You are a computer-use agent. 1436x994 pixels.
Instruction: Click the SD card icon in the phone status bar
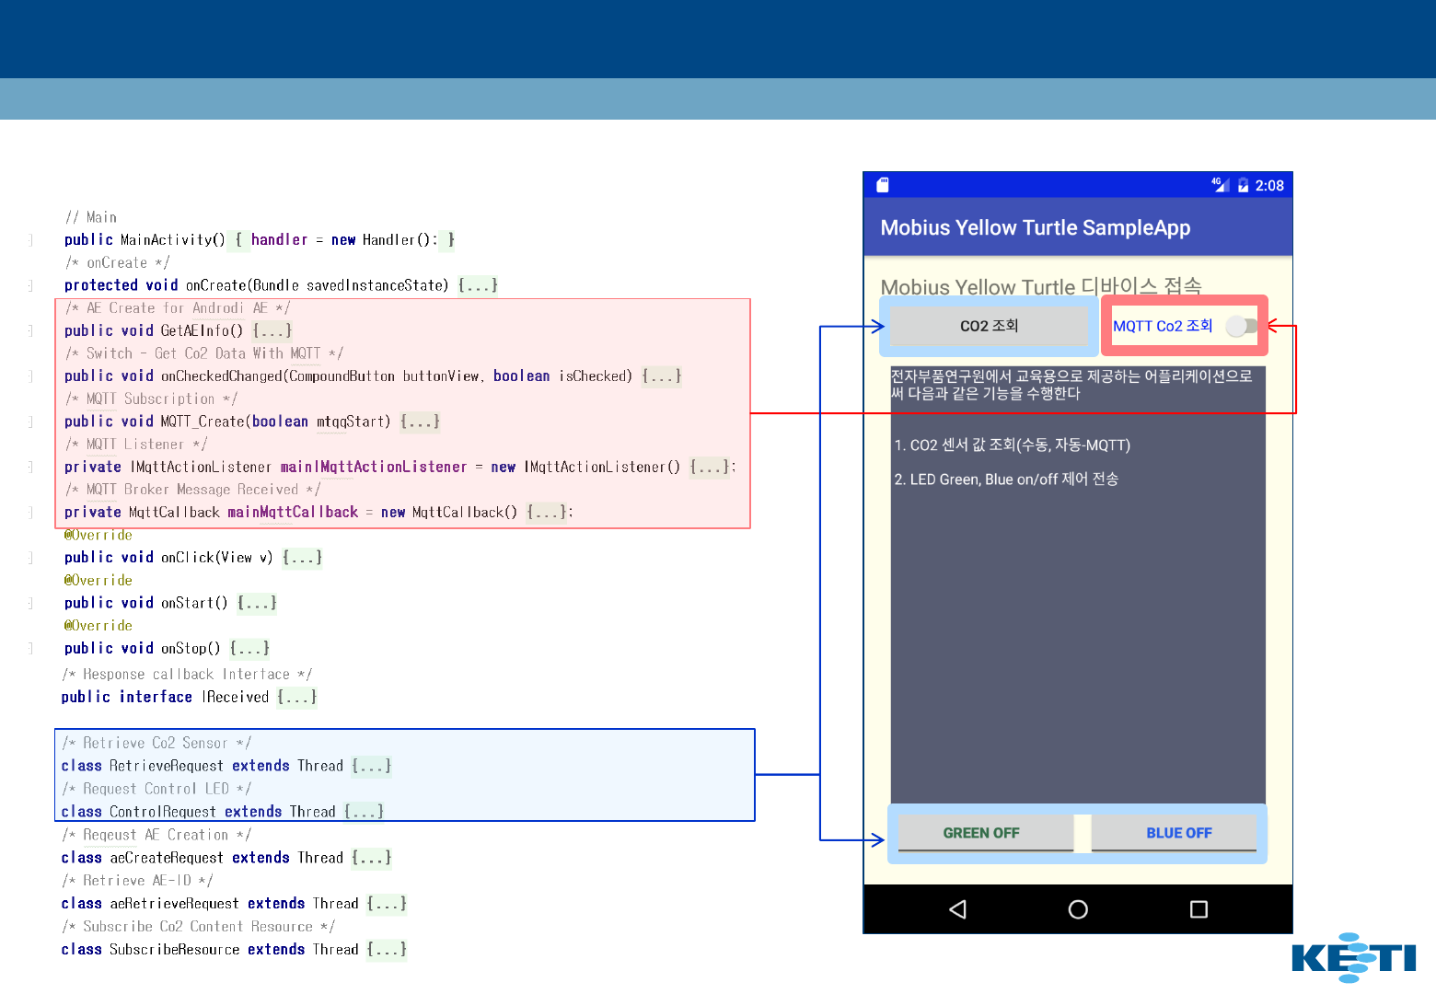tap(882, 185)
